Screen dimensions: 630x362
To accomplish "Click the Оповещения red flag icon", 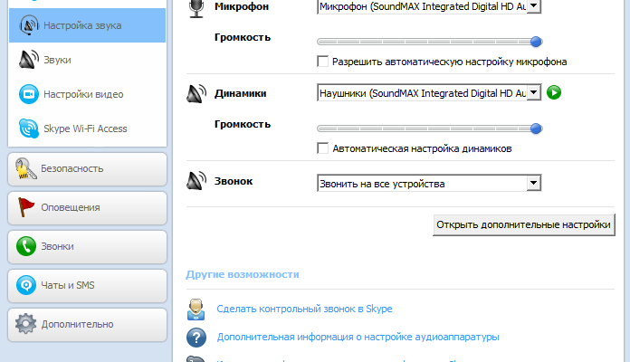I will click(x=26, y=207).
